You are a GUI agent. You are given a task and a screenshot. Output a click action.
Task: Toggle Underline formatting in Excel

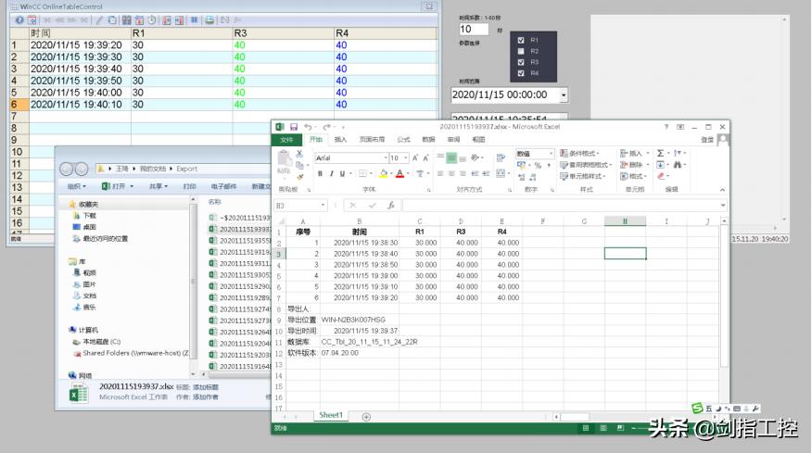pyautogui.click(x=342, y=173)
